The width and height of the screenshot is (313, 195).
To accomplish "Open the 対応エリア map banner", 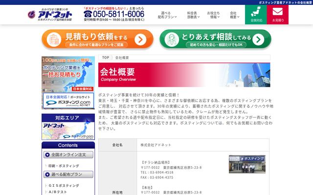I will 68,127.
